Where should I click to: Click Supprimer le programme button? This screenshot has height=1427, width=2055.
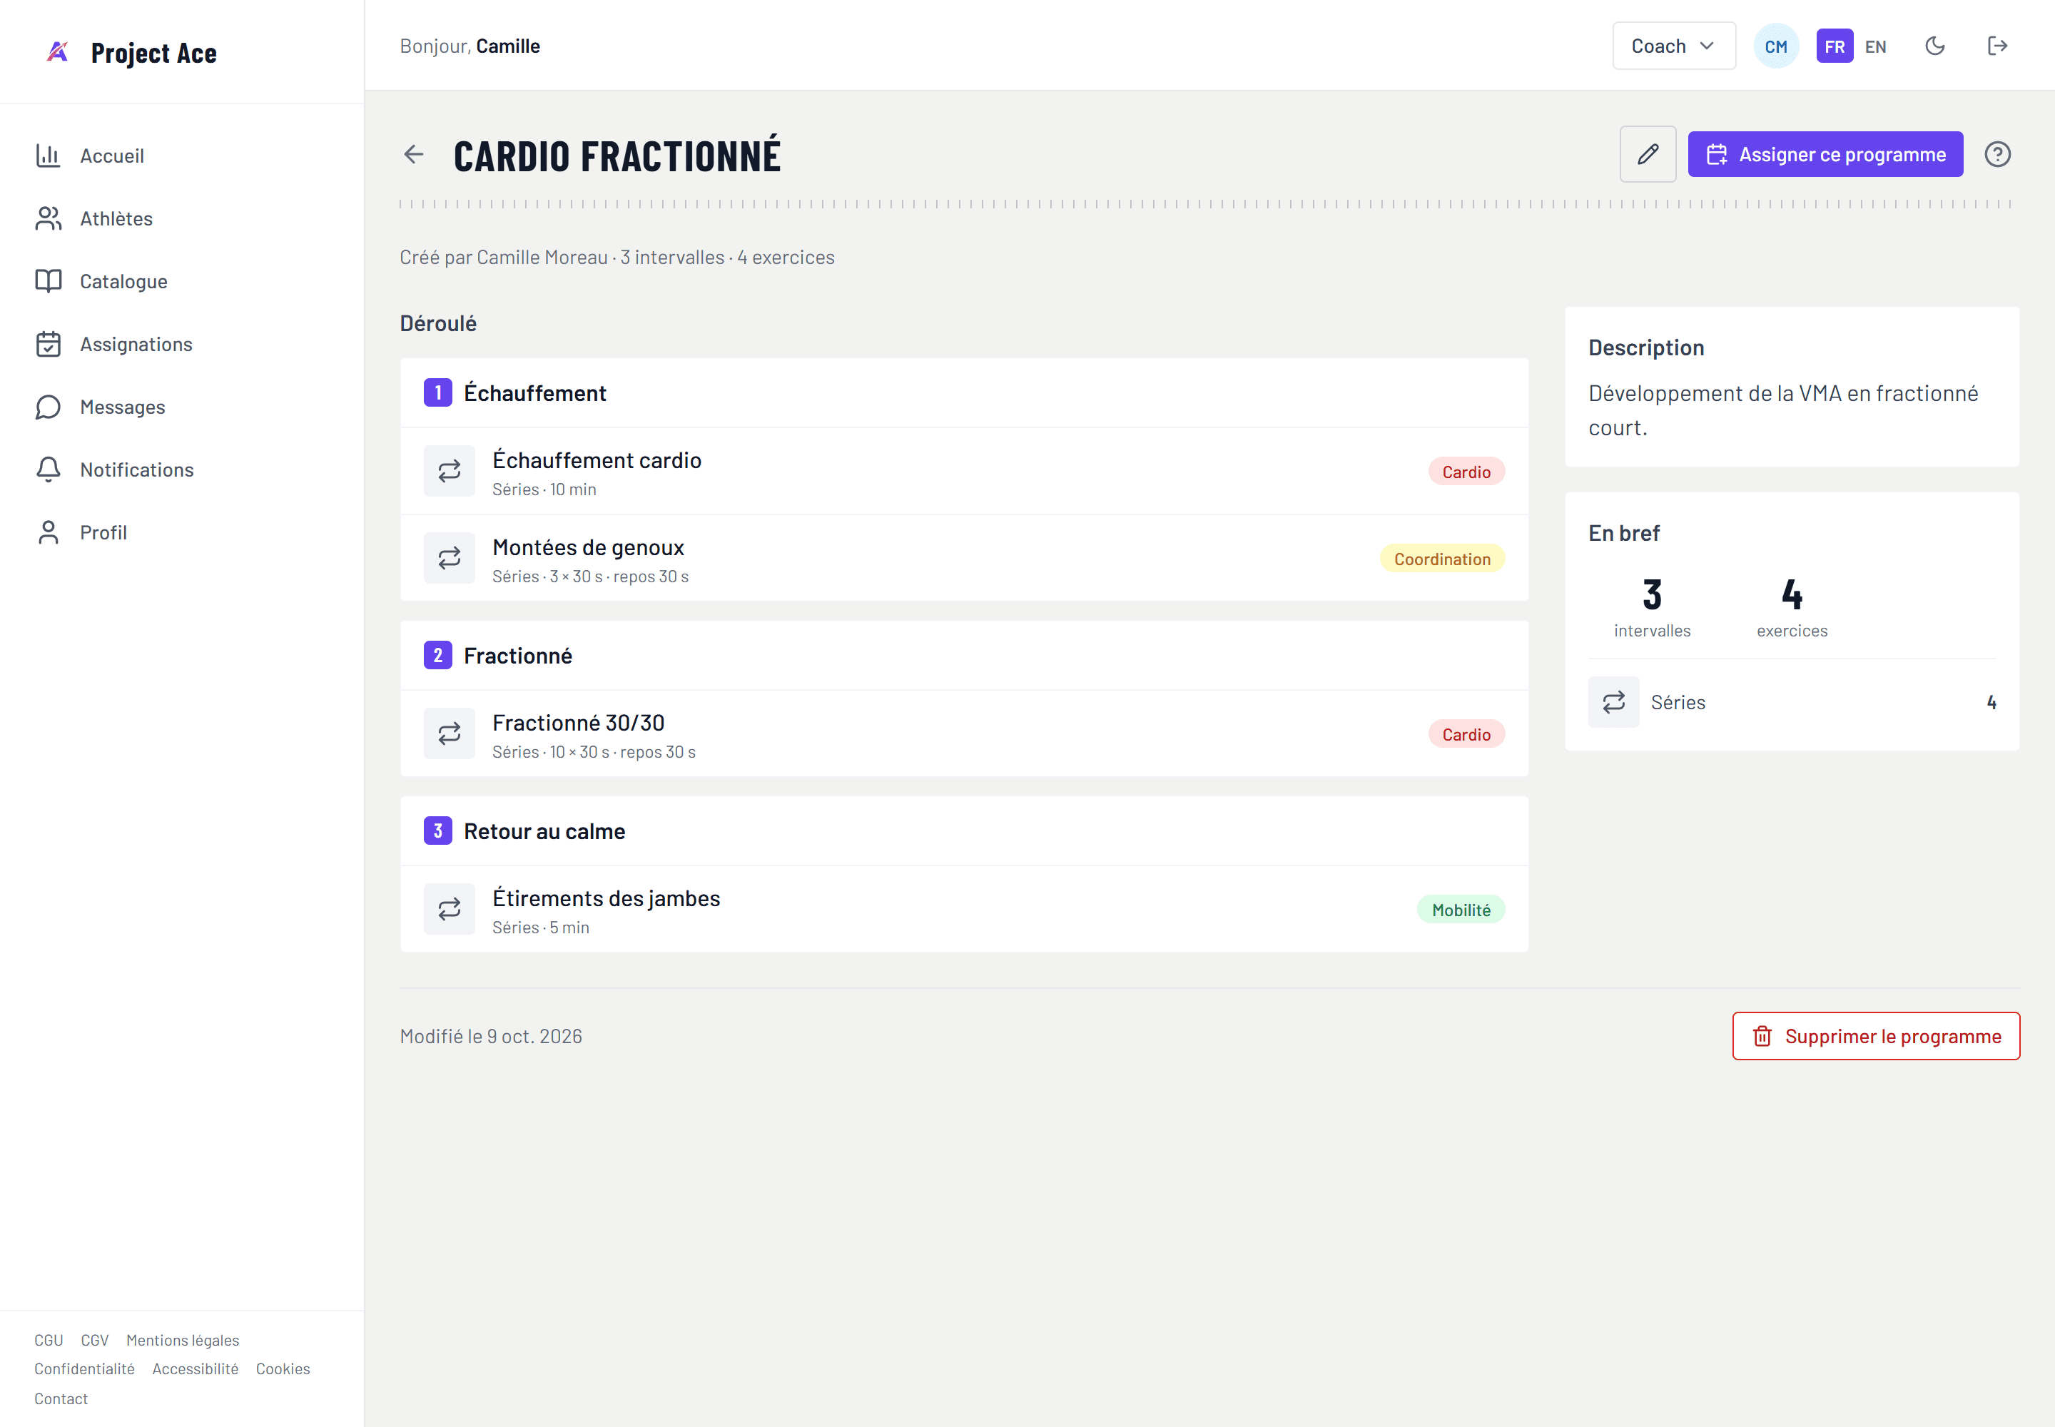[1875, 1036]
